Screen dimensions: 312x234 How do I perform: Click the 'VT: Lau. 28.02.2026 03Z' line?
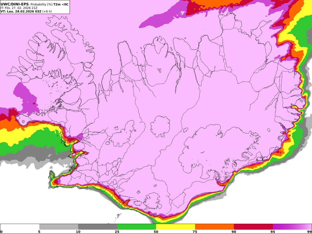coord(21,11)
